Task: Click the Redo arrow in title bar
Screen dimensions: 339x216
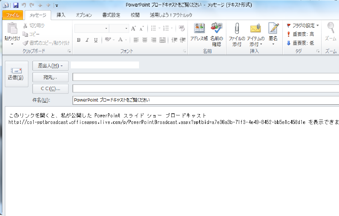Action: (x=32, y=5)
